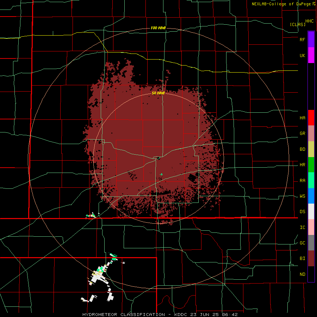The image size is (317, 317).
Task: Click the 'WS' legend label
Action: tap(302, 196)
